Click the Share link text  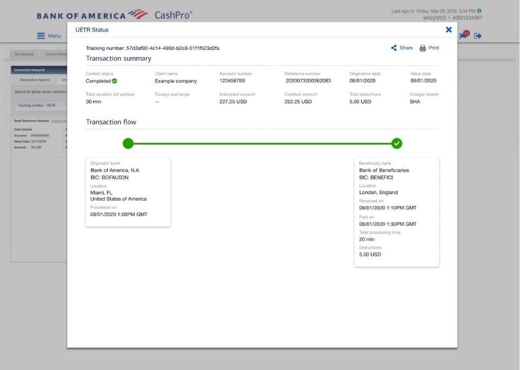(406, 48)
